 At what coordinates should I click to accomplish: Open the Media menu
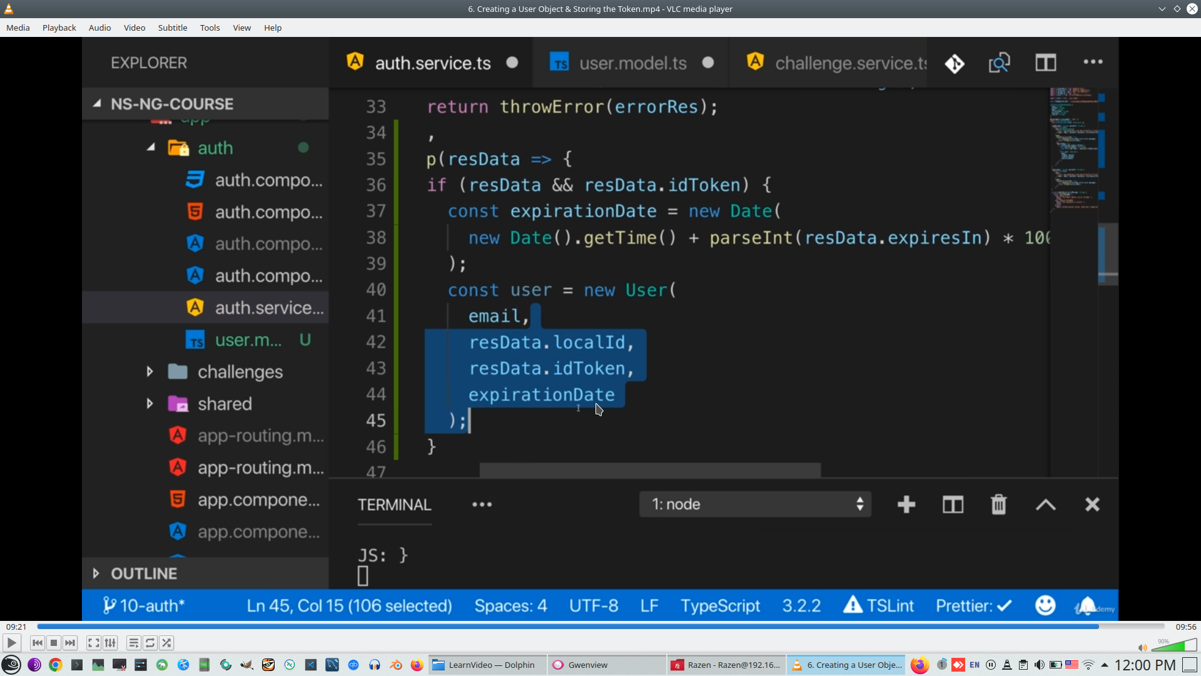tap(18, 28)
